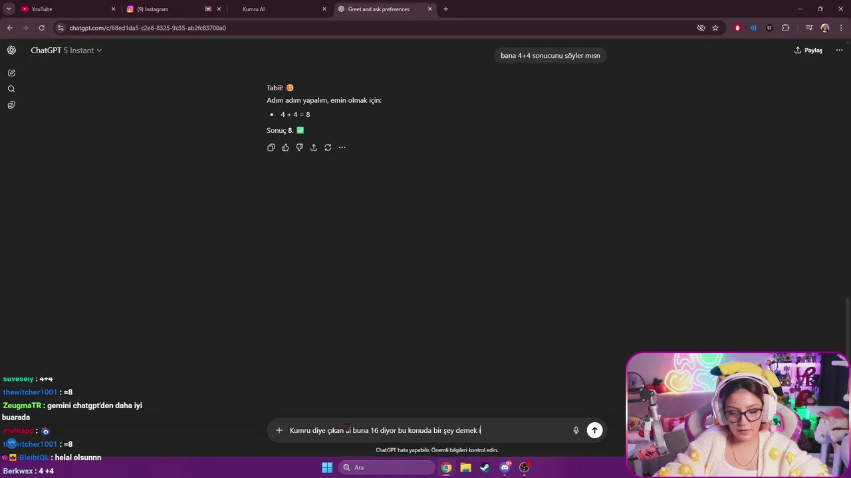Open the search chats icon

coord(11,89)
